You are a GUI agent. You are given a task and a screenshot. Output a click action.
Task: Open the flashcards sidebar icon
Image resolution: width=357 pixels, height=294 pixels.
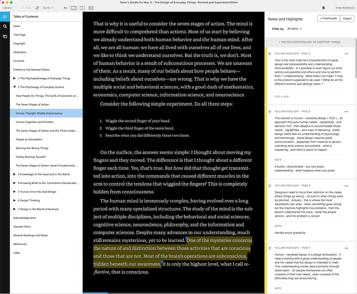click(5, 36)
